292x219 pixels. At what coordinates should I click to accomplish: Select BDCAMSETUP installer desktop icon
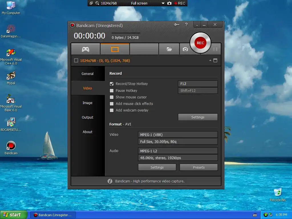tap(11, 124)
